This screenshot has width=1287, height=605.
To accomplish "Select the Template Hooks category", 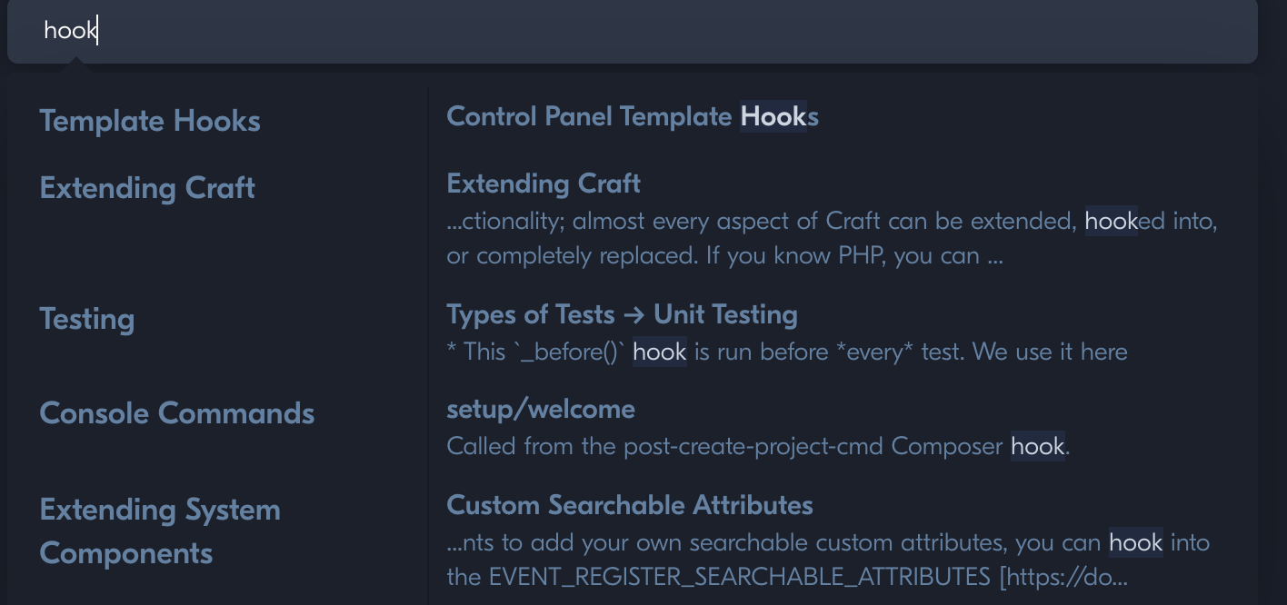I will [x=149, y=120].
